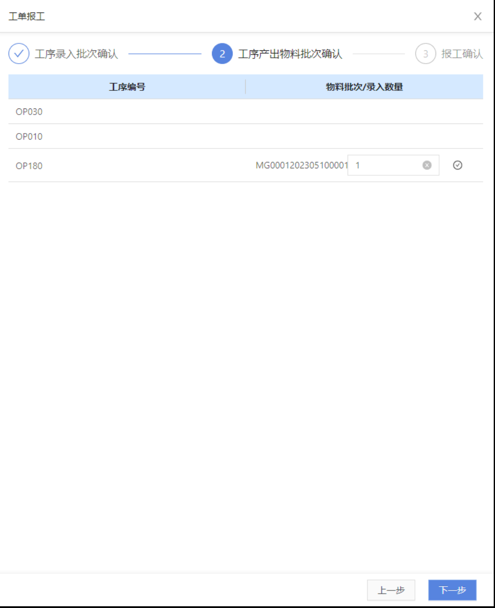Go to previous step with 上一步

[391, 590]
